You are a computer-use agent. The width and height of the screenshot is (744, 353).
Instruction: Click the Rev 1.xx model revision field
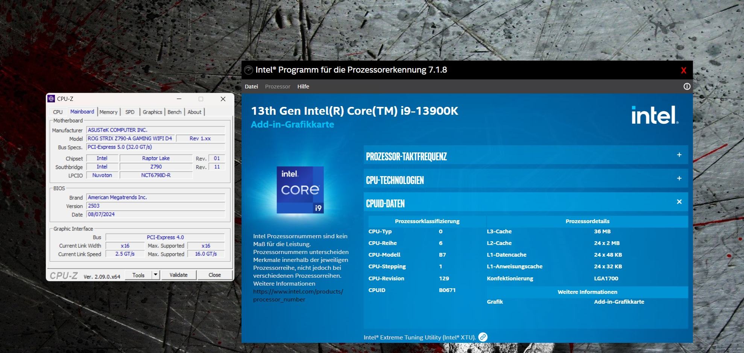(200, 138)
